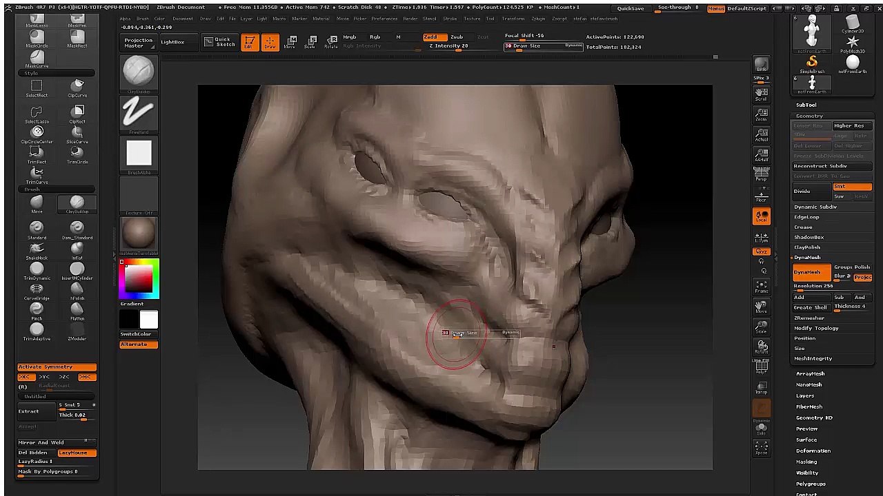
Task: Toggle Draw mode button
Action: [270, 42]
